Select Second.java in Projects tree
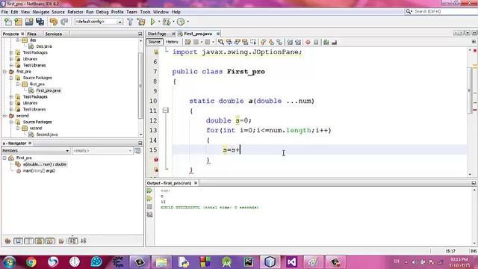The width and height of the screenshot is (478, 269). (x=47, y=134)
